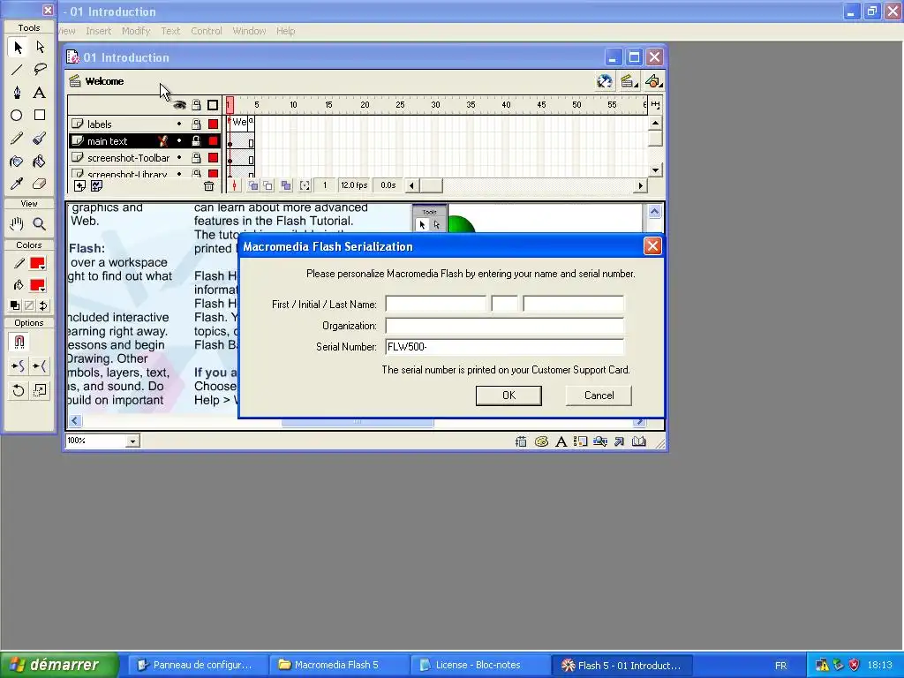The width and height of the screenshot is (904, 678).
Task: Click the Modify Onion Markers button
Action: (x=305, y=185)
